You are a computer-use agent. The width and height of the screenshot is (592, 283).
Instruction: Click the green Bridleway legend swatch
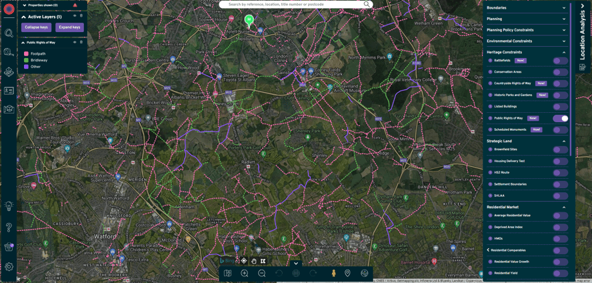pos(27,61)
